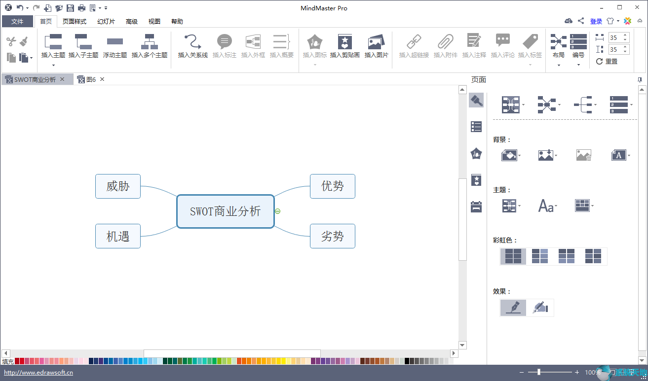Select the fourth rainbow color option
The image size is (648, 381).
(593, 256)
